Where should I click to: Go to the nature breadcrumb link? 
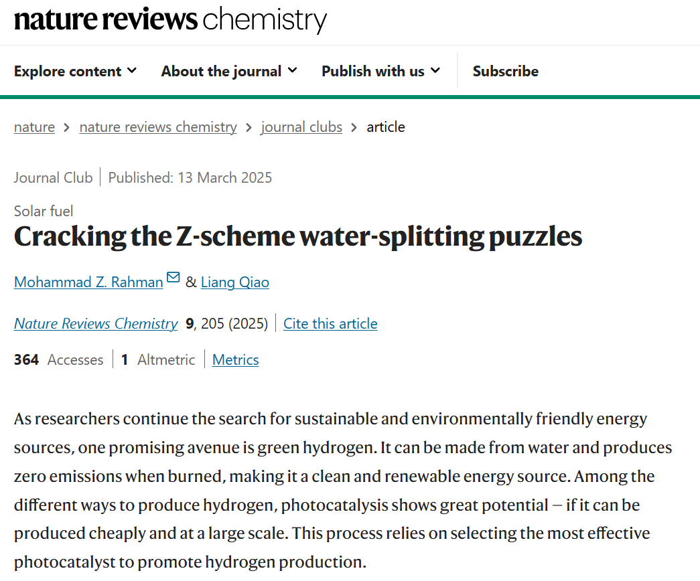34,127
